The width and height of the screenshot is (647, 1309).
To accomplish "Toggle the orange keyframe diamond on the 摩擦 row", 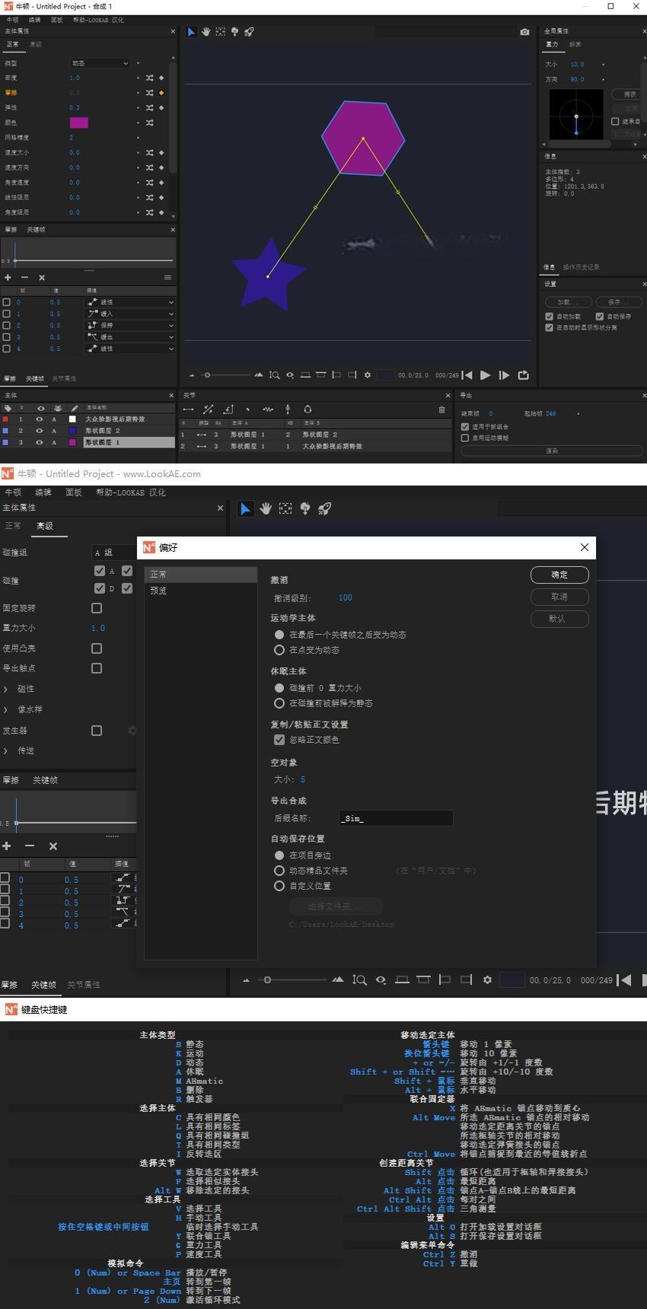I will (x=161, y=93).
